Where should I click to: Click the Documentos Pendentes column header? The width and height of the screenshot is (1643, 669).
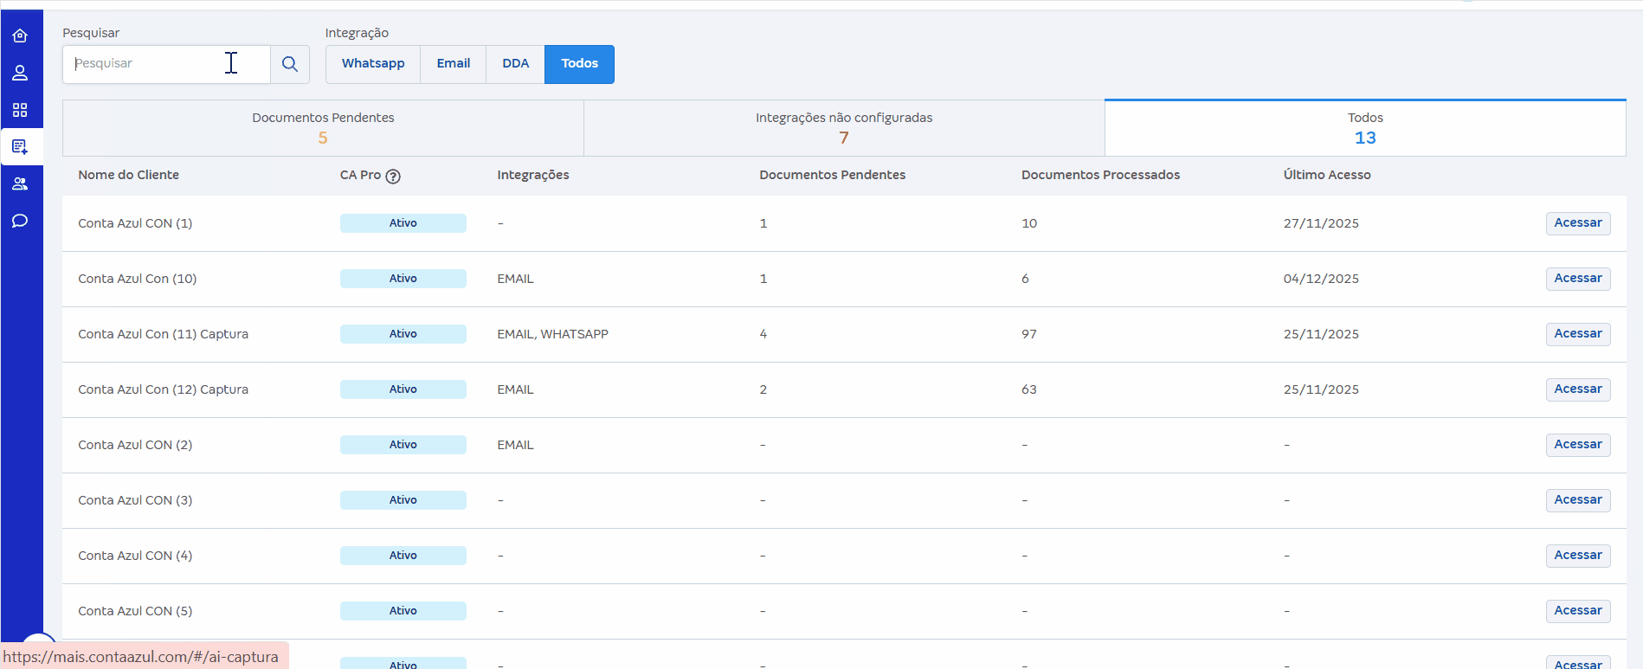tap(833, 175)
